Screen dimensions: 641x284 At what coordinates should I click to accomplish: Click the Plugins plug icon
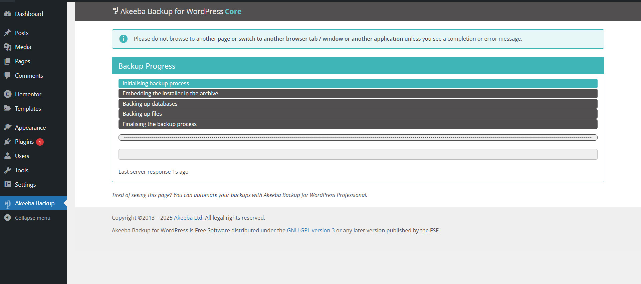7,142
